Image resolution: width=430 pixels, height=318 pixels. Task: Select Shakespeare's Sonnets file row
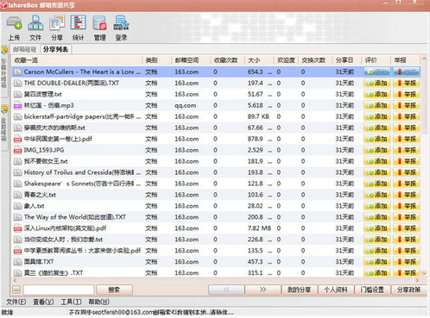tap(216, 184)
